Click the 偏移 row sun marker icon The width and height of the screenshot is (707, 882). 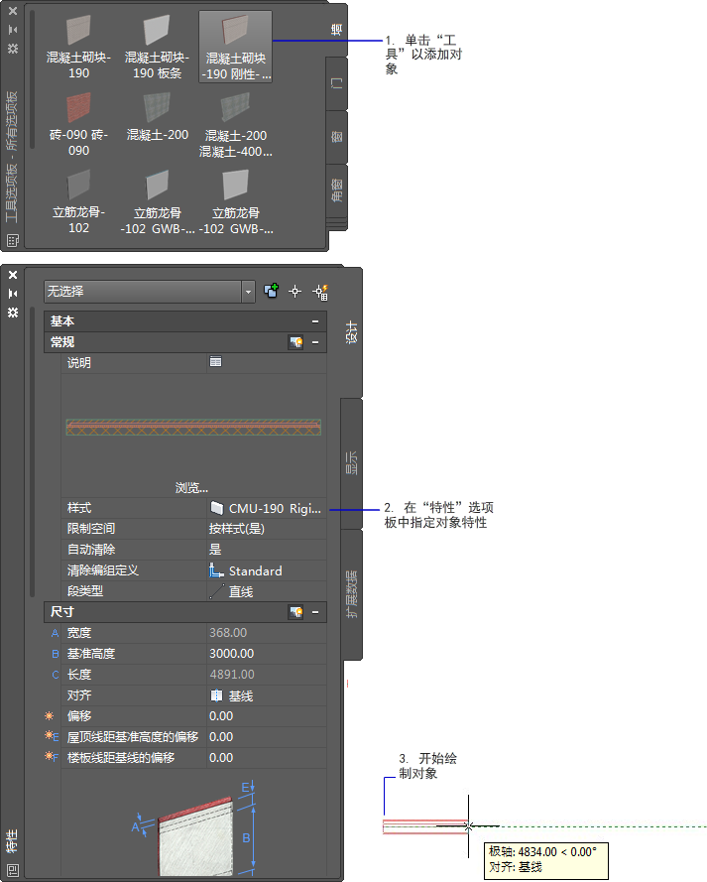[x=49, y=716]
